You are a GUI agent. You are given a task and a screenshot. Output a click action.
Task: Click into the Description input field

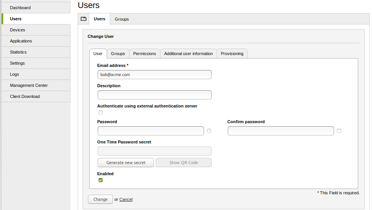point(154,95)
